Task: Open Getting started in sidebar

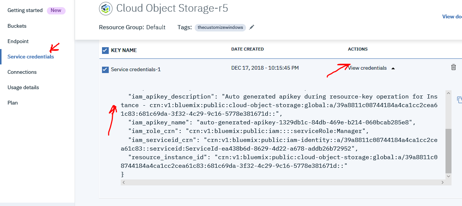Action: click(x=25, y=10)
